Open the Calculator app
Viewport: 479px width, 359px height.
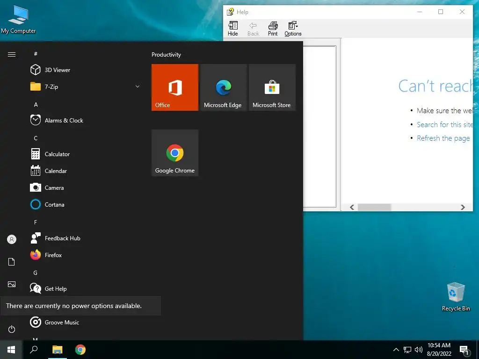tap(86, 154)
